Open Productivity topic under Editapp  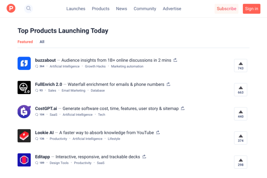point(83,163)
